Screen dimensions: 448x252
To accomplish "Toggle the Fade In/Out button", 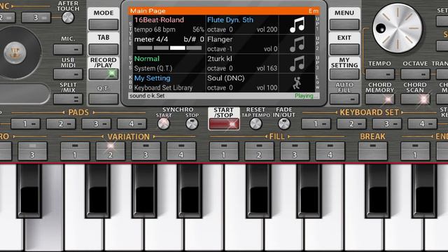I will coord(284,124).
